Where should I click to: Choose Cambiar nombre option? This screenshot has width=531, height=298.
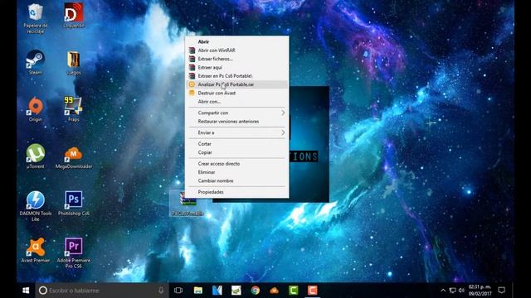pyautogui.click(x=237, y=180)
